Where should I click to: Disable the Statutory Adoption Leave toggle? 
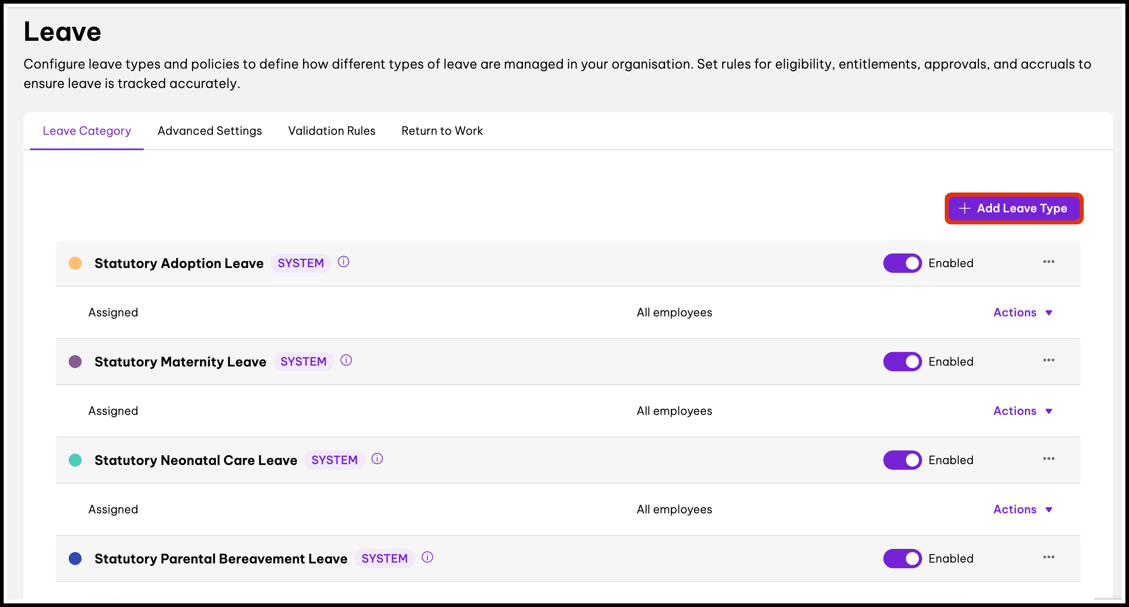click(902, 263)
